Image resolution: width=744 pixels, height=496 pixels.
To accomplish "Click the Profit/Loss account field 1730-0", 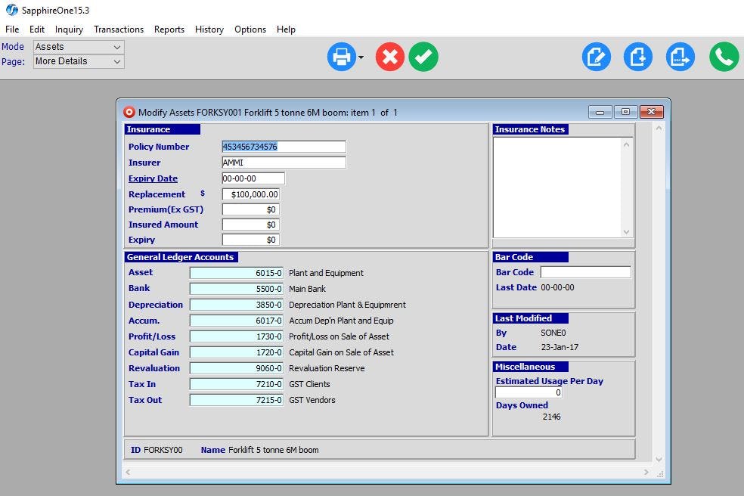I will pyautogui.click(x=237, y=336).
